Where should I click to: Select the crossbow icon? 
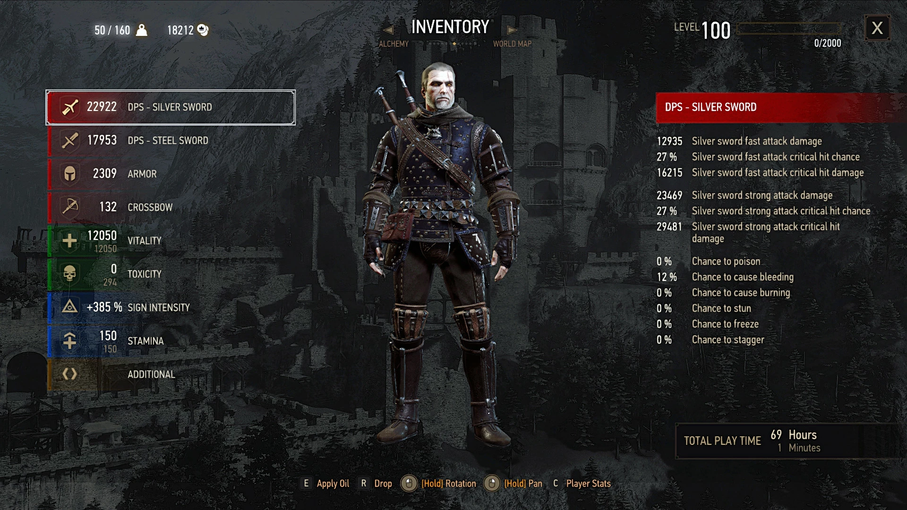tap(70, 207)
